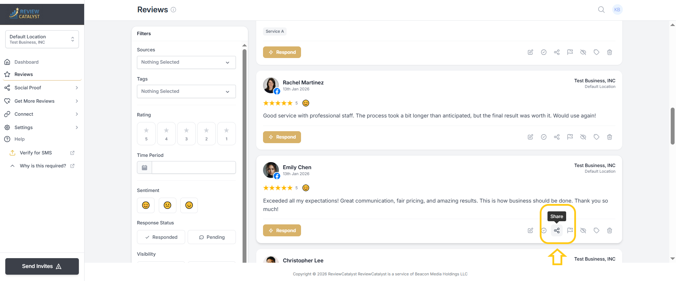Viewport: 676px width, 281px height.
Task: Click info icon beside Reviews heading
Action: (174, 10)
